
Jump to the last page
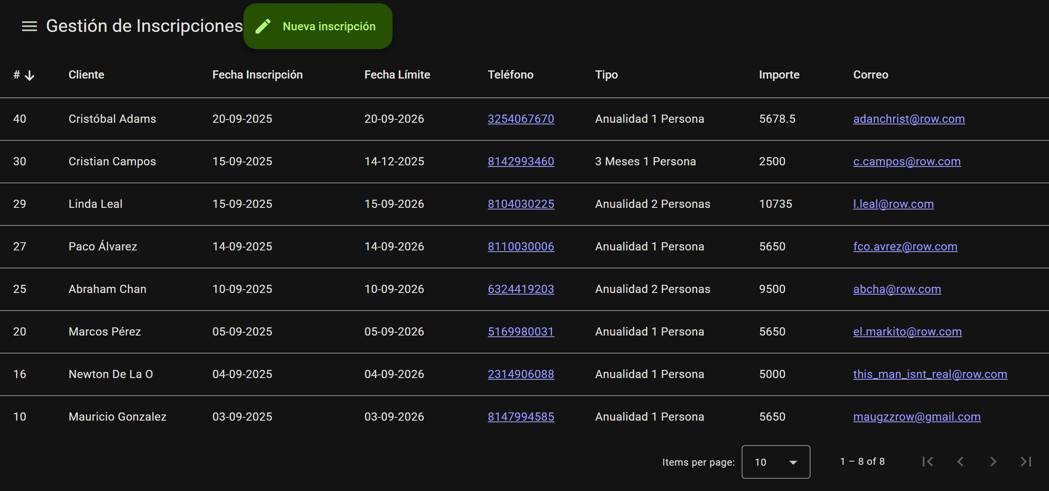pos(1026,462)
